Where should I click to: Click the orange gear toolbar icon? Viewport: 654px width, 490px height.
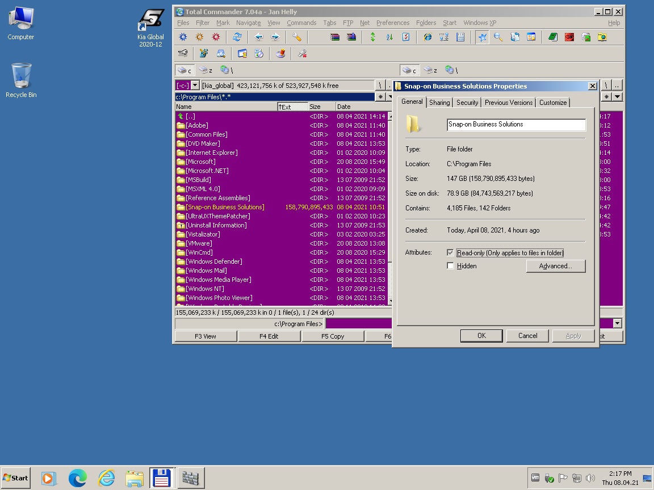click(x=199, y=37)
